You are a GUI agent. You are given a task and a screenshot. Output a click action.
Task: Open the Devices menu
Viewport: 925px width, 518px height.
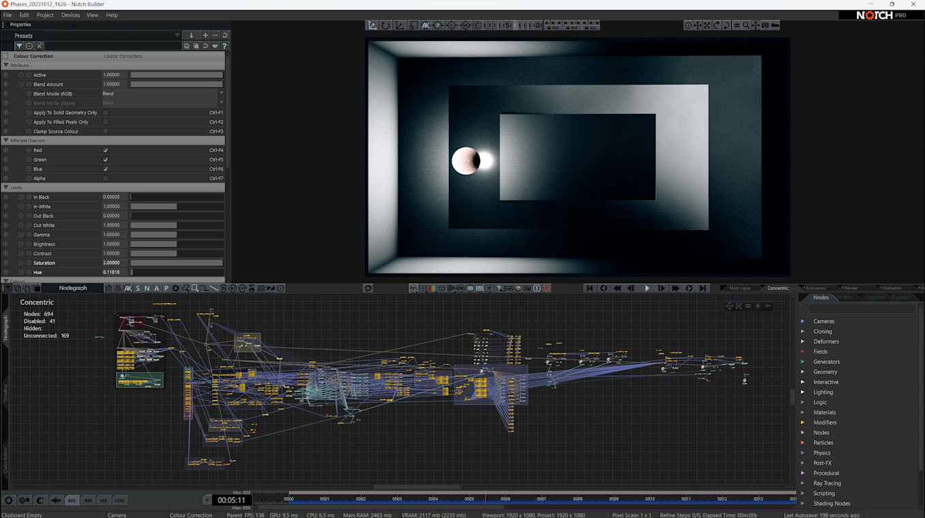pos(70,15)
